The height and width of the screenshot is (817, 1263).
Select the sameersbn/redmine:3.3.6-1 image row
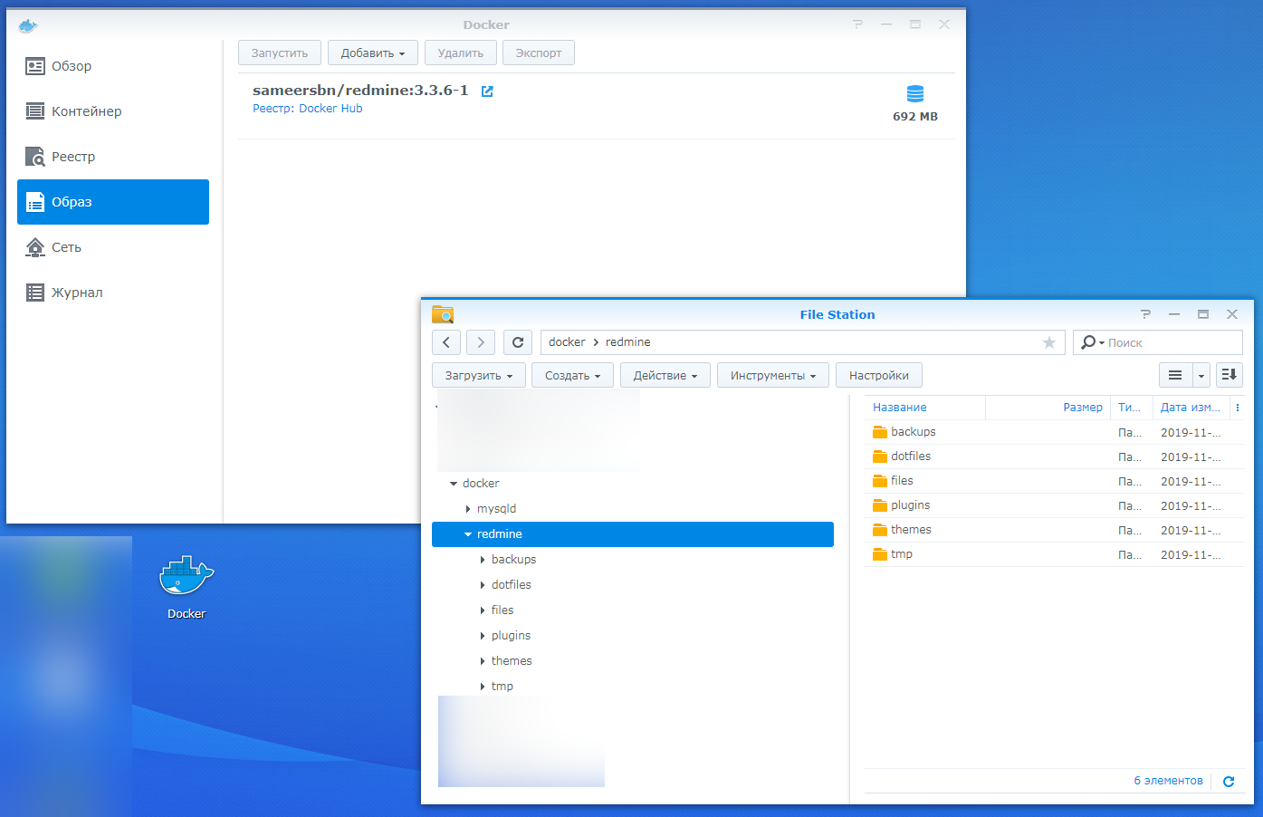point(597,106)
